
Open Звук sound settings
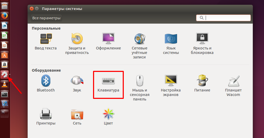(77, 84)
